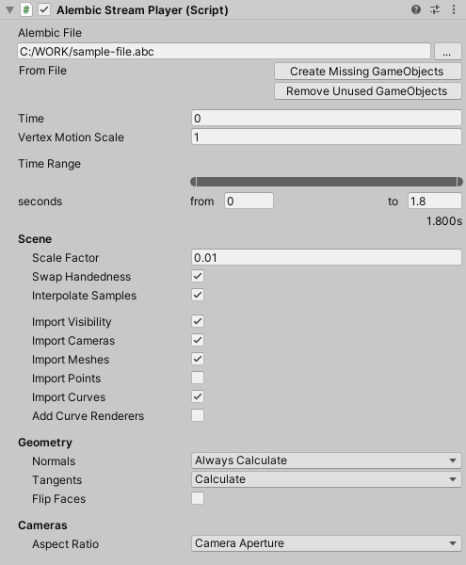Open the component presets slider icon
Viewport: 466px width, 565px height.
(x=435, y=9)
